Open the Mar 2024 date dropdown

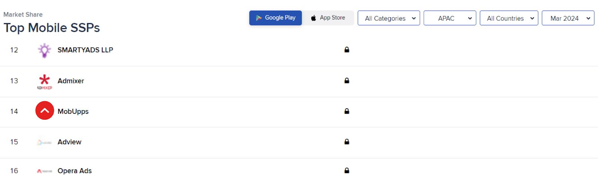[x=568, y=18]
